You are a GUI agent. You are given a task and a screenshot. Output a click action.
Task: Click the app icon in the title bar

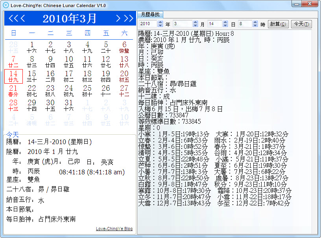click(5, 5)
